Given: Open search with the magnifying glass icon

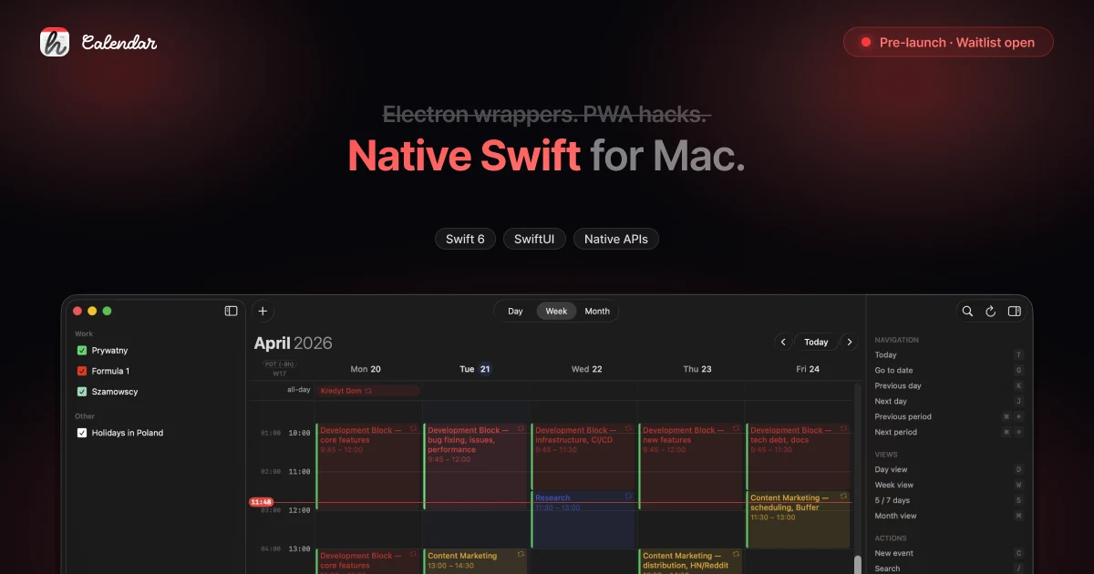Looking at the screenshot, I should pos(967,311).
